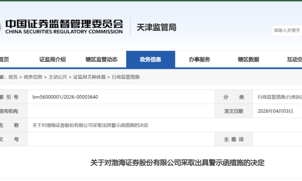Screen dimensions: 302x181
Task: Open the 办事服务 navigation menu
Action: coord(199,60)
